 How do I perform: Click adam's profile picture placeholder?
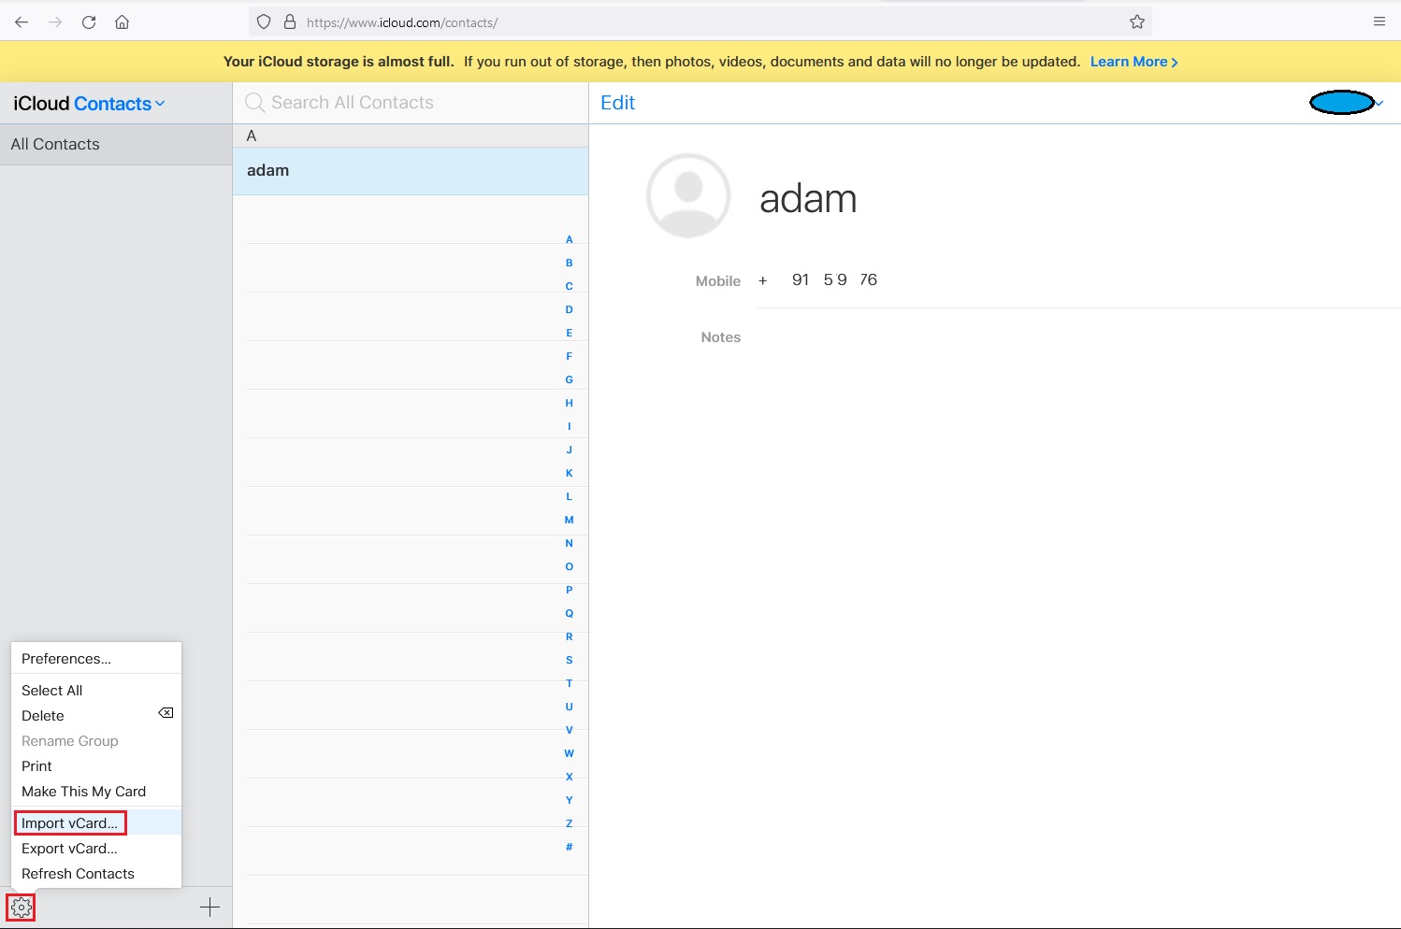(689, 195)
